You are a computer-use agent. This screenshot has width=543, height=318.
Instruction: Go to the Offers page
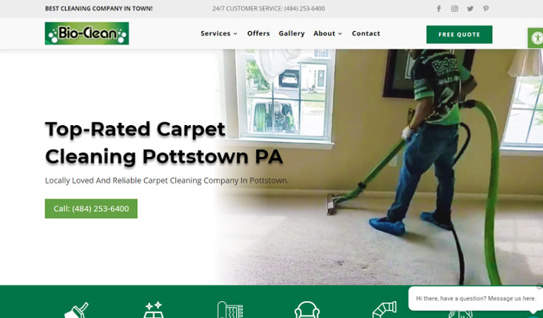(258, 33)
